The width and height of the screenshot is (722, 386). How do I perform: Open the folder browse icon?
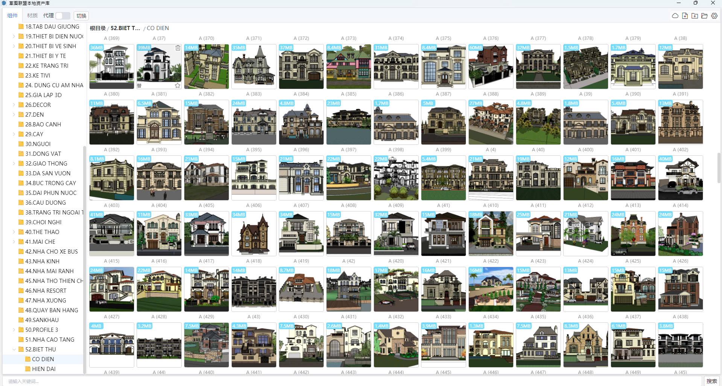[704, 16]
